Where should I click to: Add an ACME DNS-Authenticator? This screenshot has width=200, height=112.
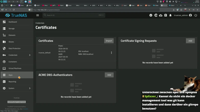pos(109,75)
